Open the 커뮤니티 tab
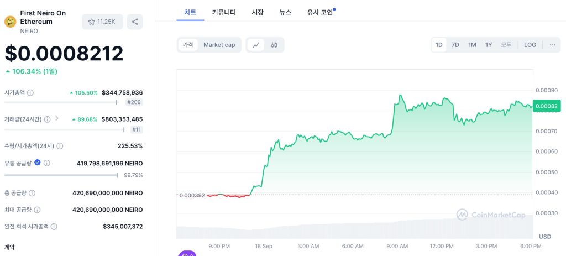 click(x=224, y=12)
